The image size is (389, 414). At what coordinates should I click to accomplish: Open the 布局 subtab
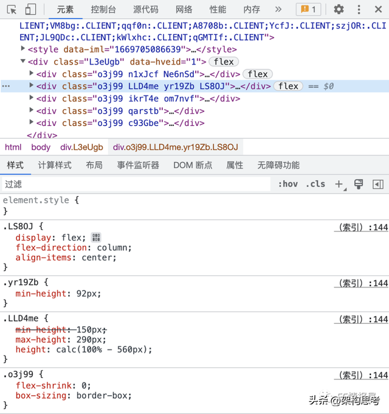pyautogui.click(x=94, y=165)
